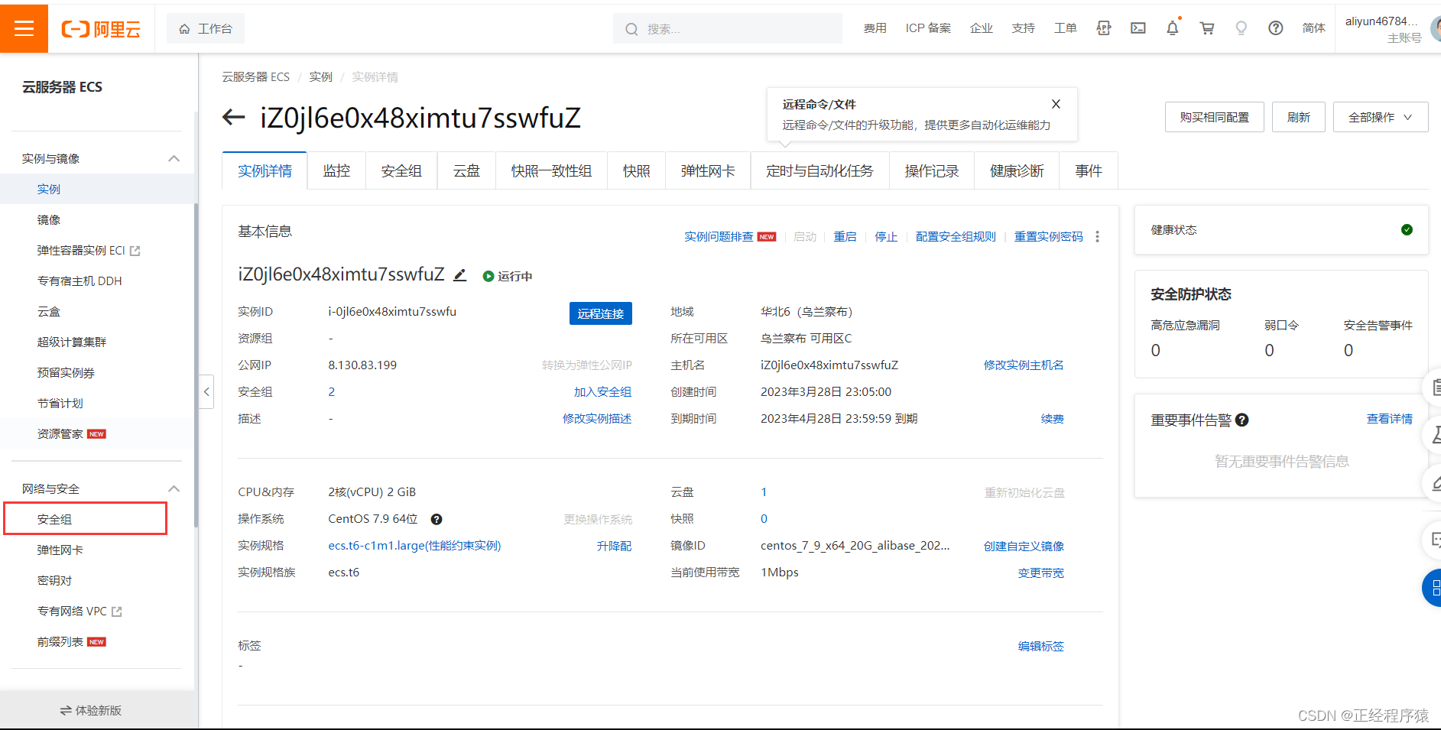This screenshot has width=1441, height=730.
Task: Click the home icon in 工作台
Action: pos(184,29)
